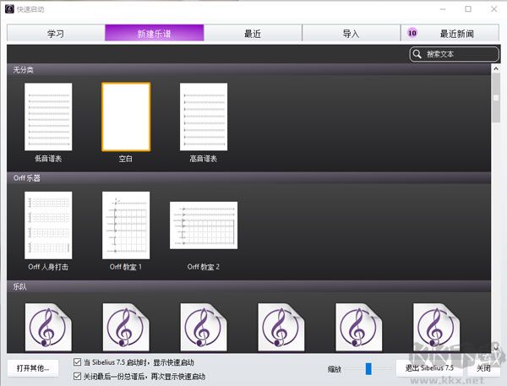Select the Orff 人身打击 template
Screen dimensions: 507x386
(x=48, y=225)
